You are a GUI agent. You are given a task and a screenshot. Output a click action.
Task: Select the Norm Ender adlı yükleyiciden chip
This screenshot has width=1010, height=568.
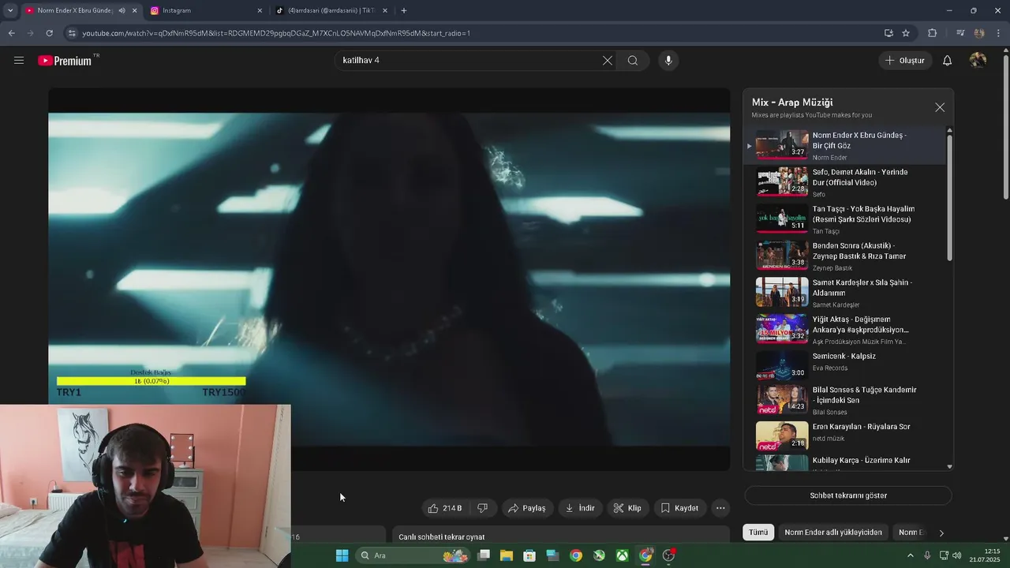tap(833, 532)
